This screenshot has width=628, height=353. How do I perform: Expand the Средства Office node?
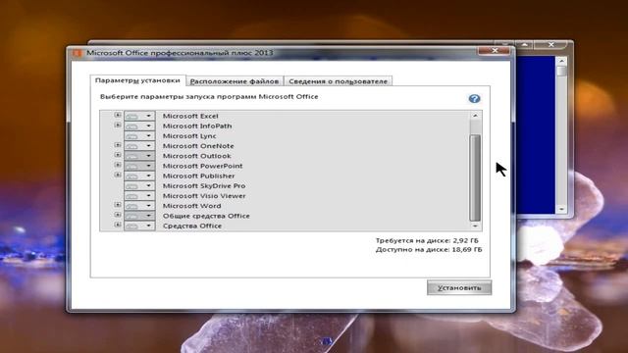[x=118, y=225]
